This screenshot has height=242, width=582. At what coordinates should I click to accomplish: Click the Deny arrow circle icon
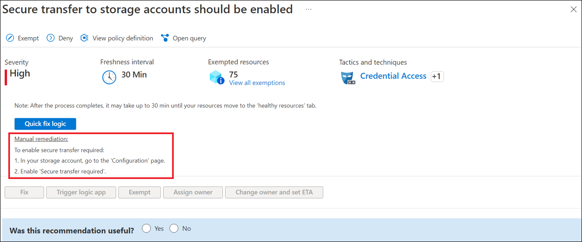(x=50, y=38)
